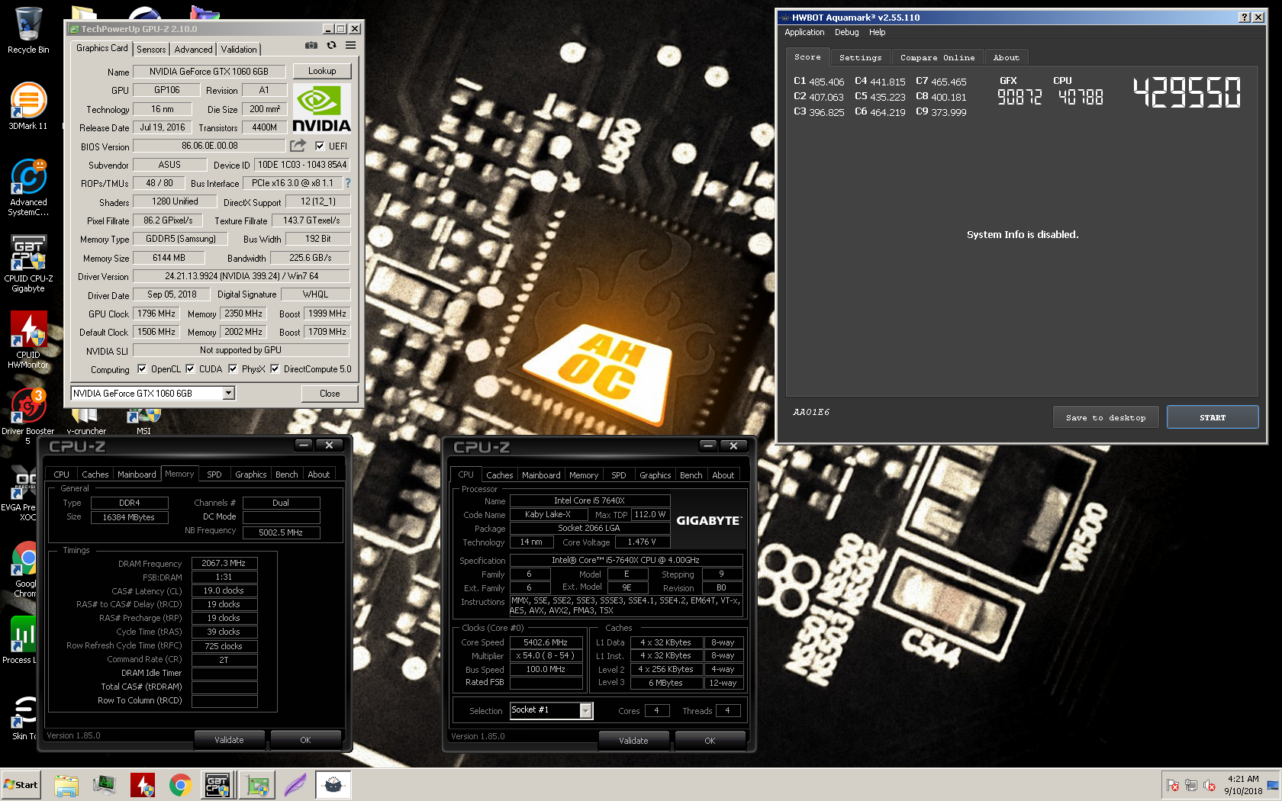Toggle the OpenCL checkbox

point(142,369)
